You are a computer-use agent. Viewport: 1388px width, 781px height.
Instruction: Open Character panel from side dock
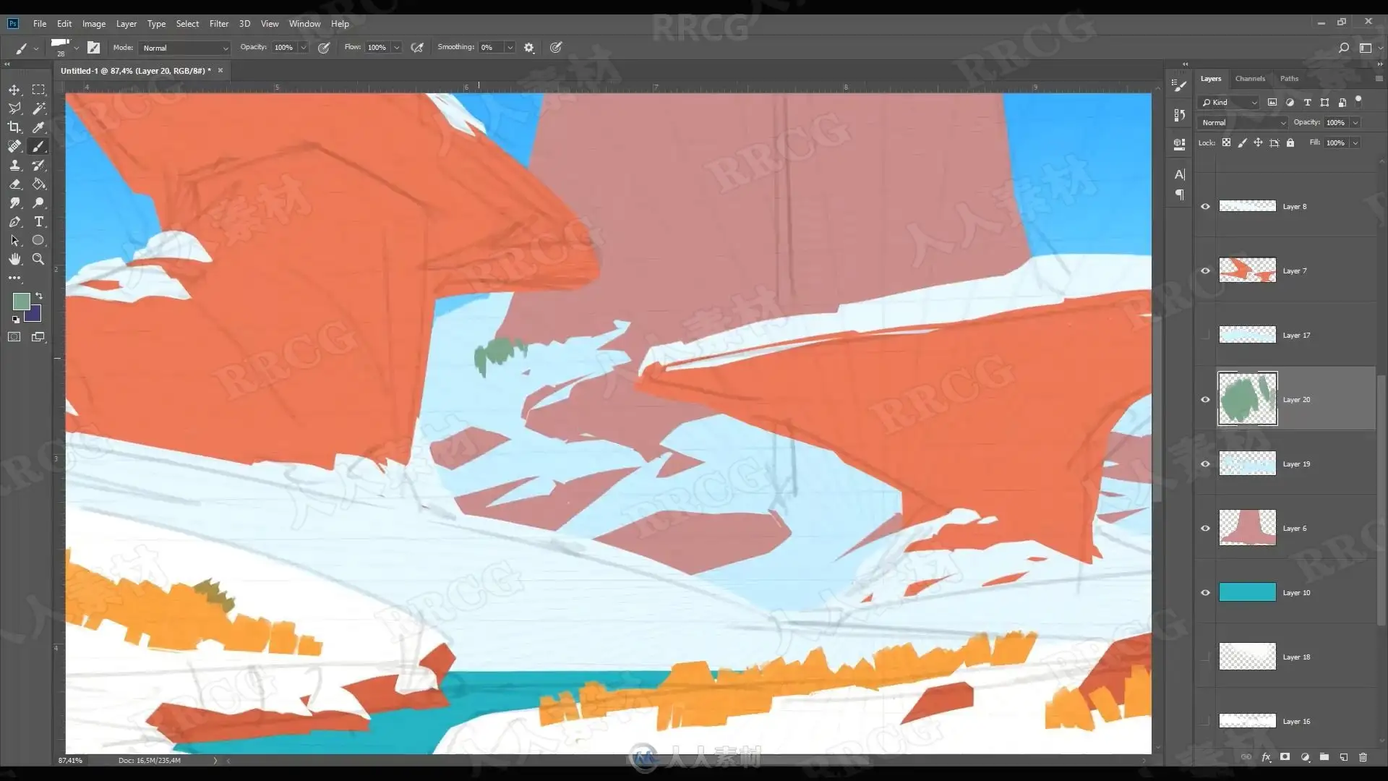[x=1180, y=174]
